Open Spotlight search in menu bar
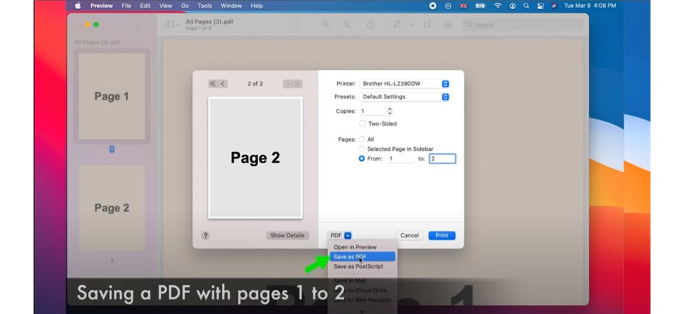The image size is (684, 314). (526, 6)
